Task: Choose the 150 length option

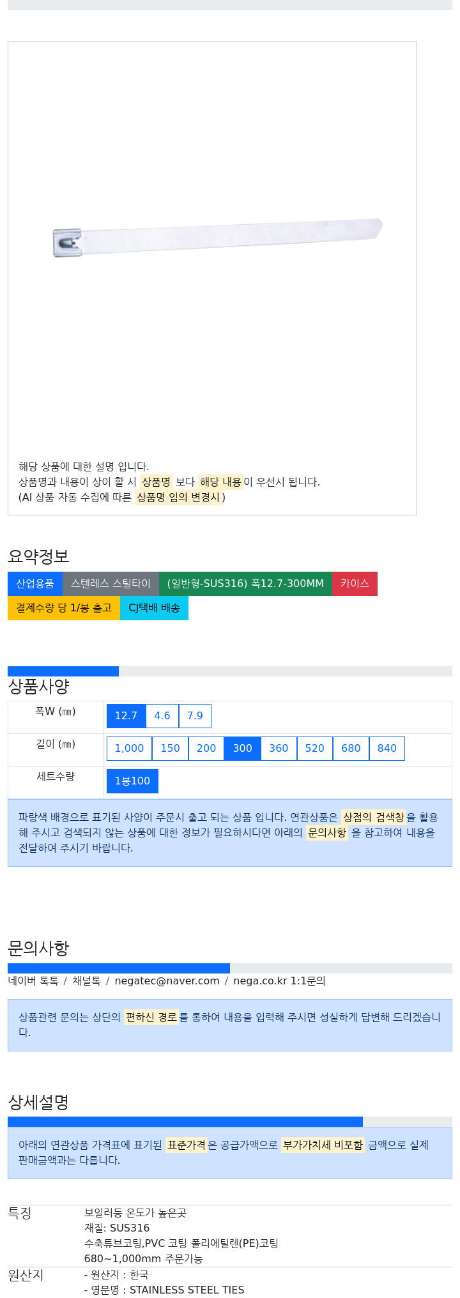Action: [x=170, y=749]
